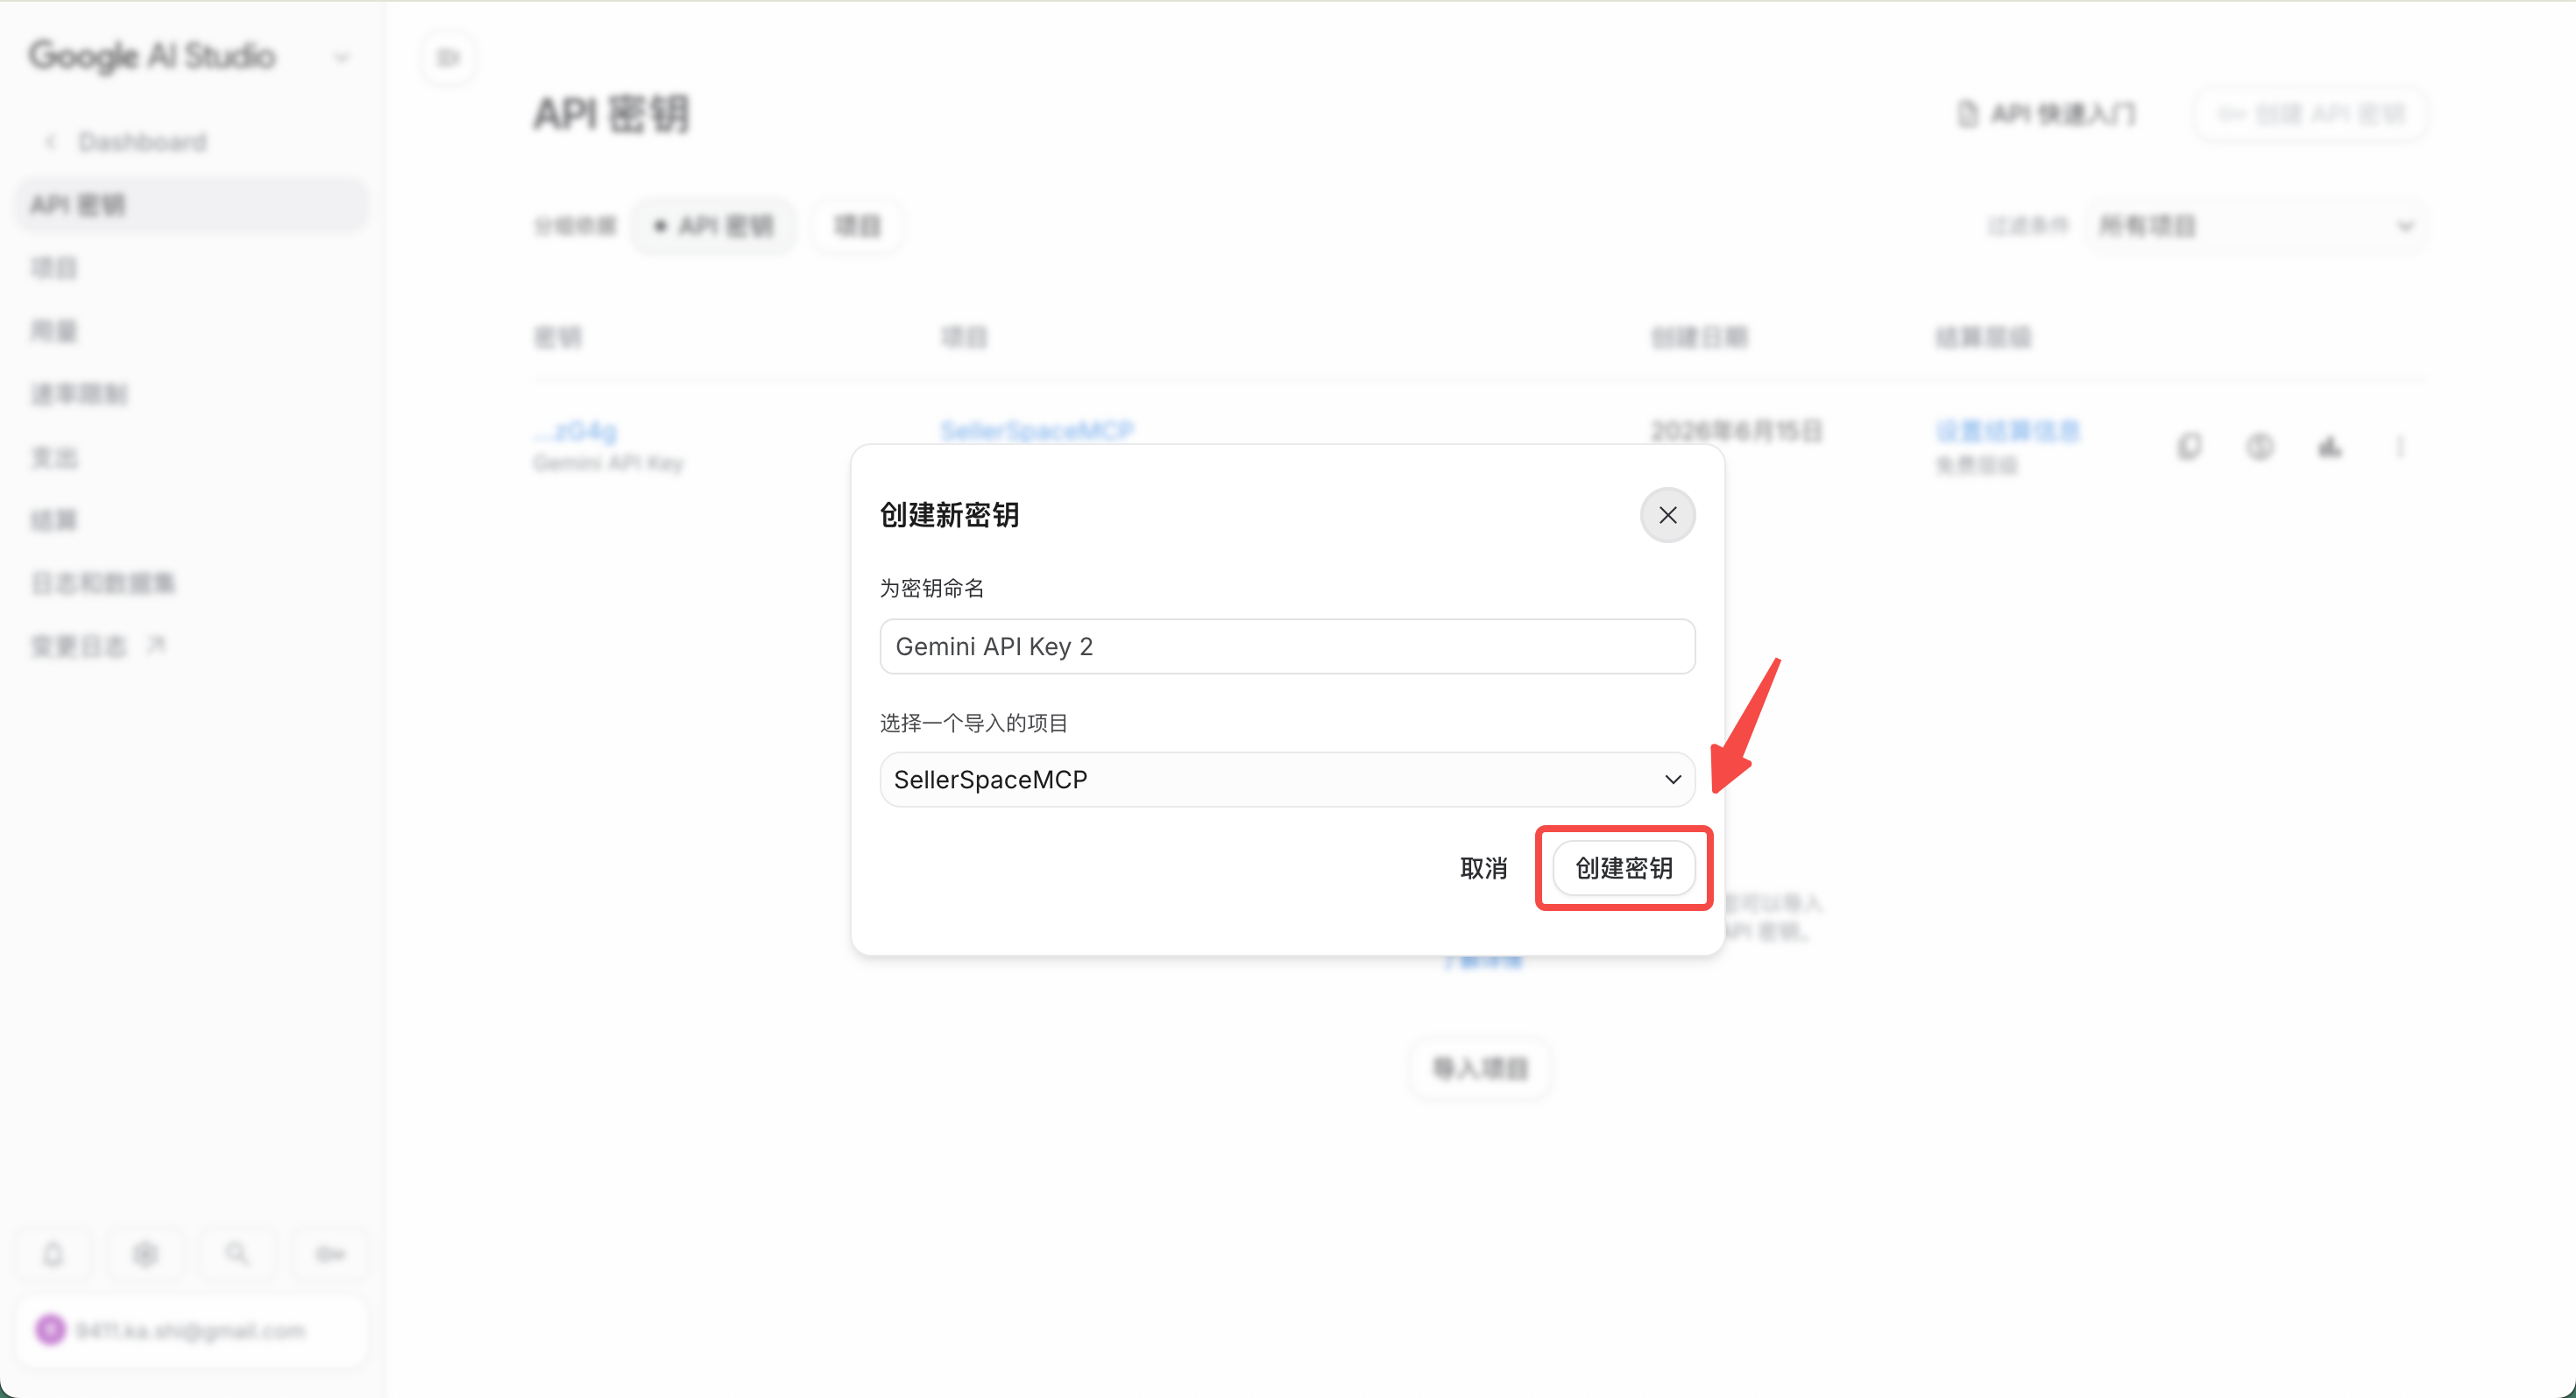
Task: Copy the ...zG4g key with copy icon
Action: (2189, 446)
